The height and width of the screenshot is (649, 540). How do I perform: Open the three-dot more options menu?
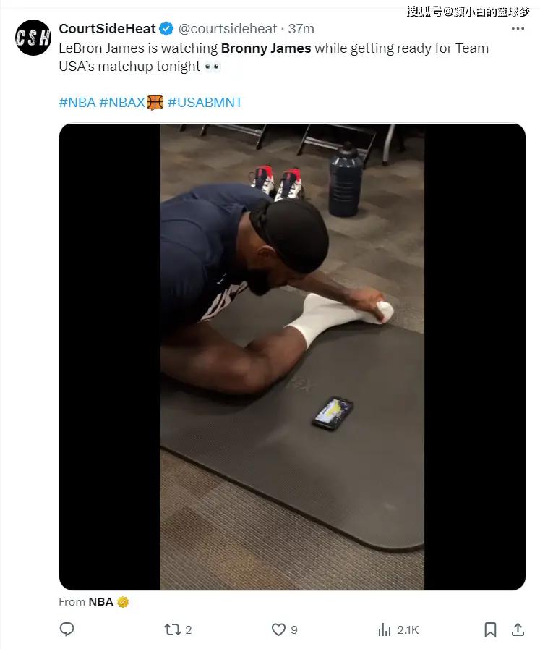[x=518, y=28]
